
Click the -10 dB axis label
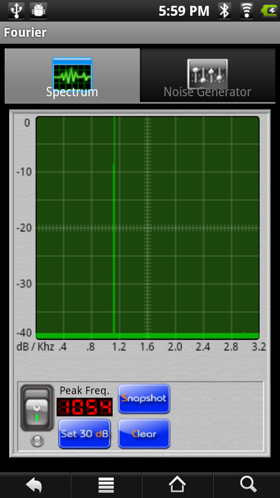pos(24,172)
